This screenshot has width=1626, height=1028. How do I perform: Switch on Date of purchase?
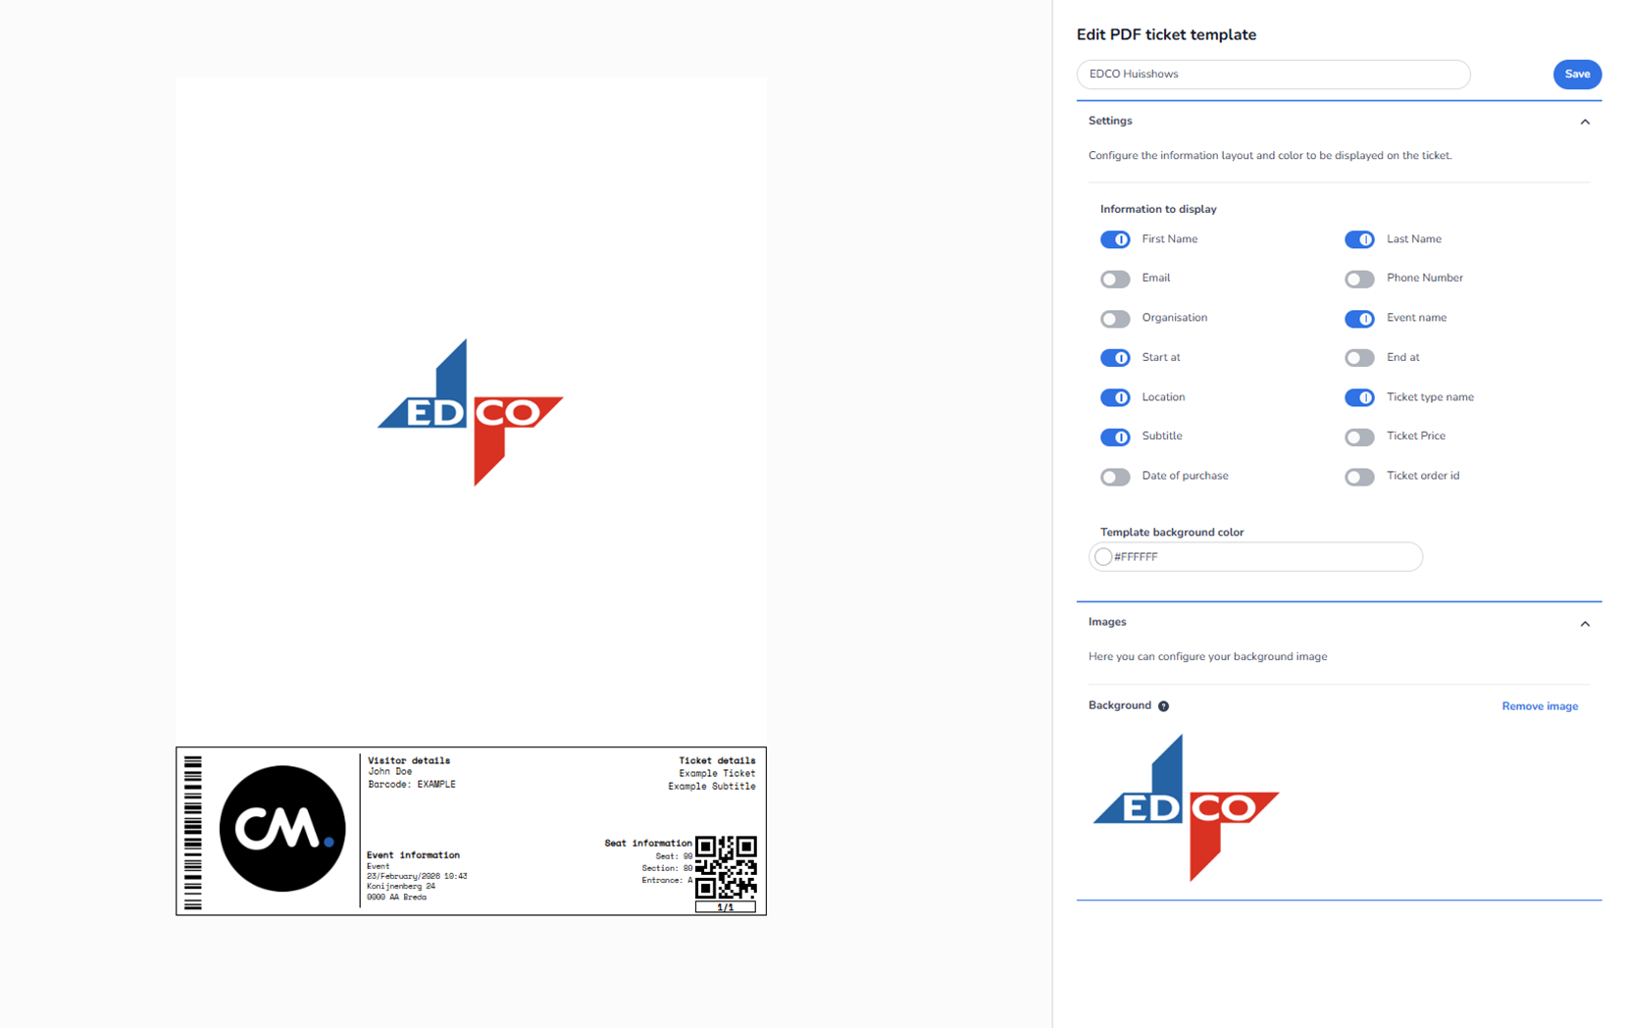(x=1115, y=477)
